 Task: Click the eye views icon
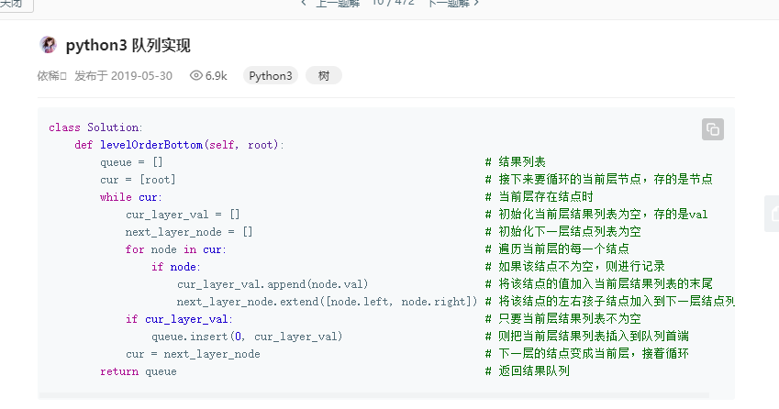pyautogui.click(x=195, y=76)
